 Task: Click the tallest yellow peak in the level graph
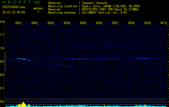point(23,104)
